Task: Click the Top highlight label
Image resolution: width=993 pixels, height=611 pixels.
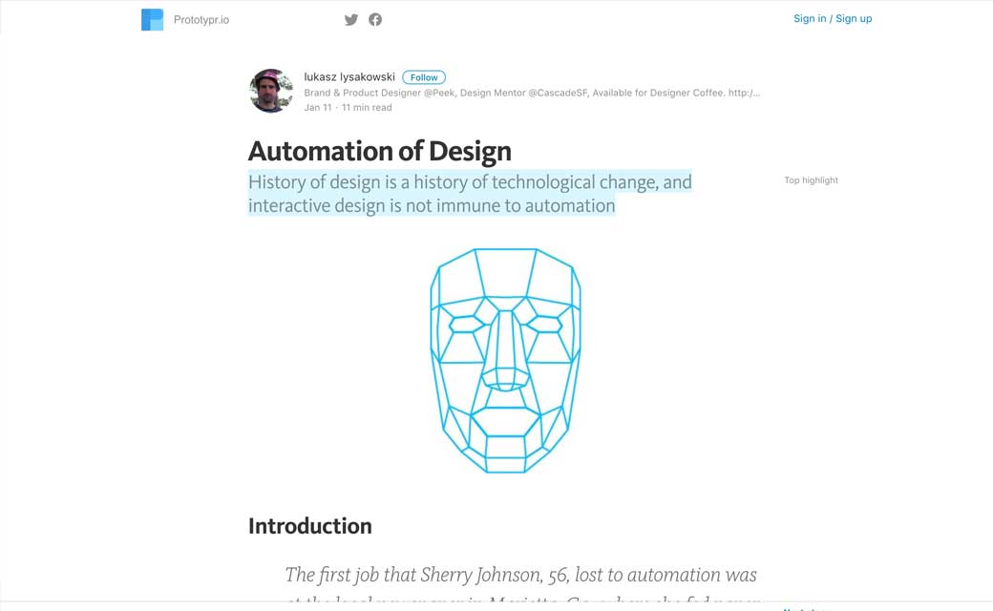Action: tap(811, 180)
